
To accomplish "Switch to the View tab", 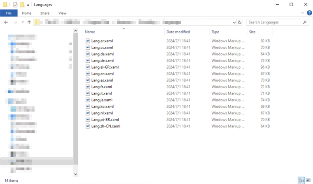I will coord(62,13).
